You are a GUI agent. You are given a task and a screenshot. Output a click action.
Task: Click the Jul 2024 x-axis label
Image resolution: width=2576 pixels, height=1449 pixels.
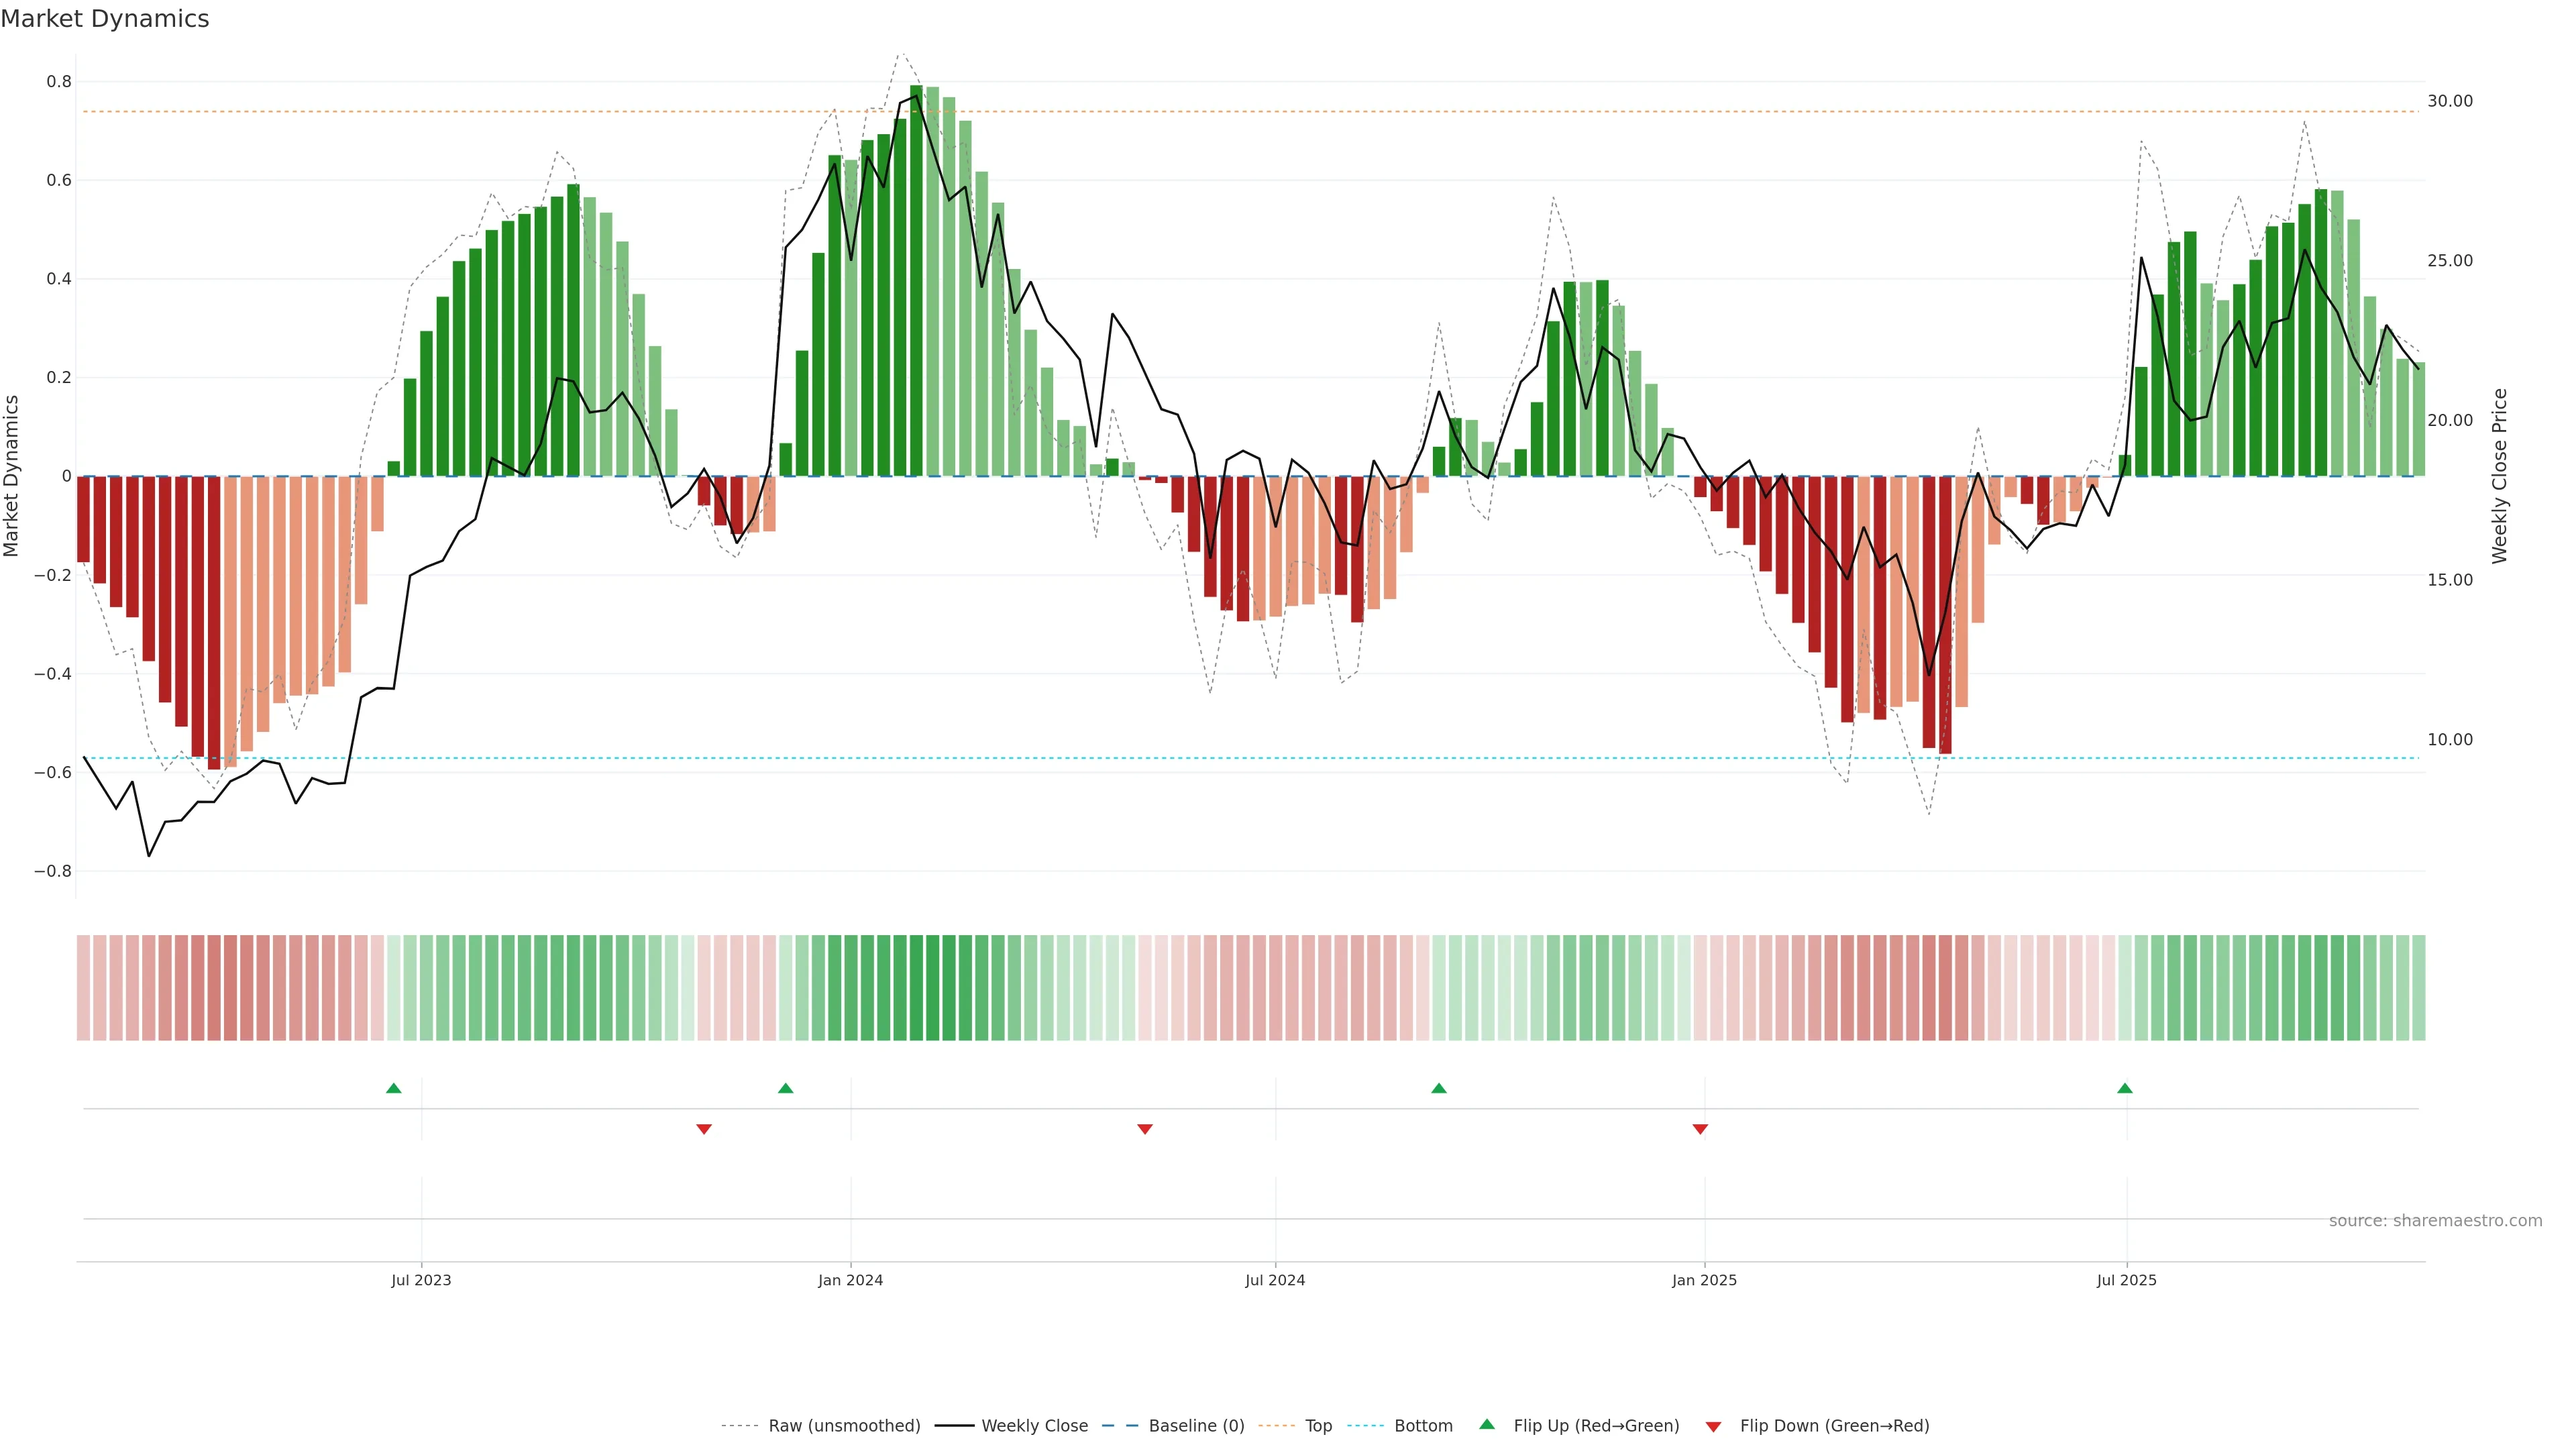coord(1275,1280)
